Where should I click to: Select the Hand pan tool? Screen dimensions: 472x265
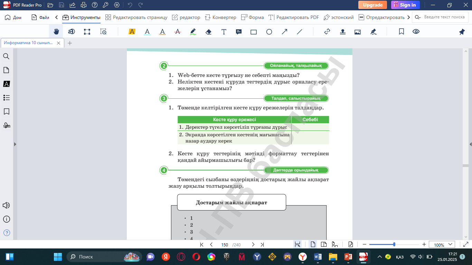click(x=56, y=32)
